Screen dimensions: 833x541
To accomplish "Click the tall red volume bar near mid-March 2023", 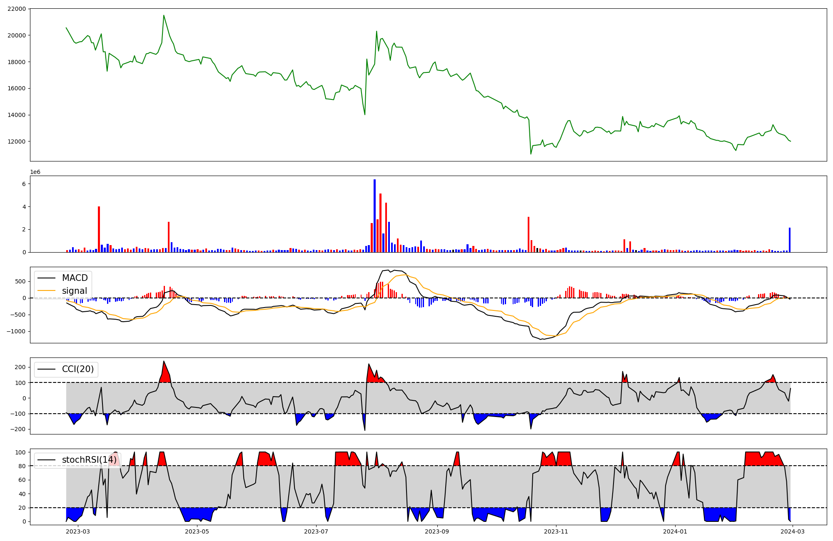I will click(x=99, y=229).
